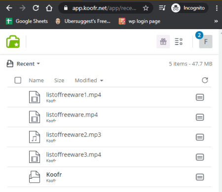Click the gift rewards icon
Viewport: 222px width, 192px height.
point(163,41)
